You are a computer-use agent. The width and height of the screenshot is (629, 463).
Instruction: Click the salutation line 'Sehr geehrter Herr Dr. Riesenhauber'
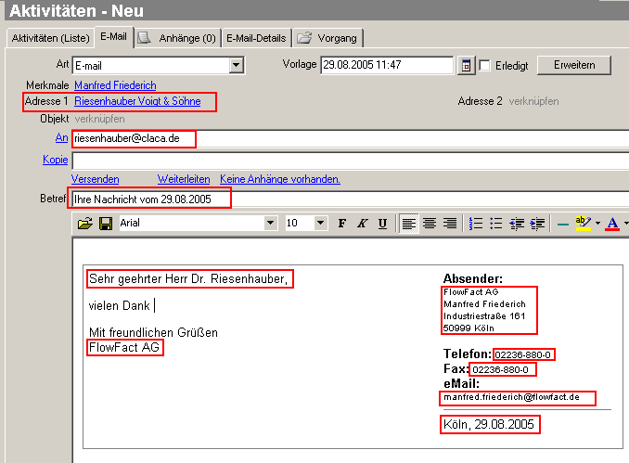pyautogui.click(x=187, y=279)
